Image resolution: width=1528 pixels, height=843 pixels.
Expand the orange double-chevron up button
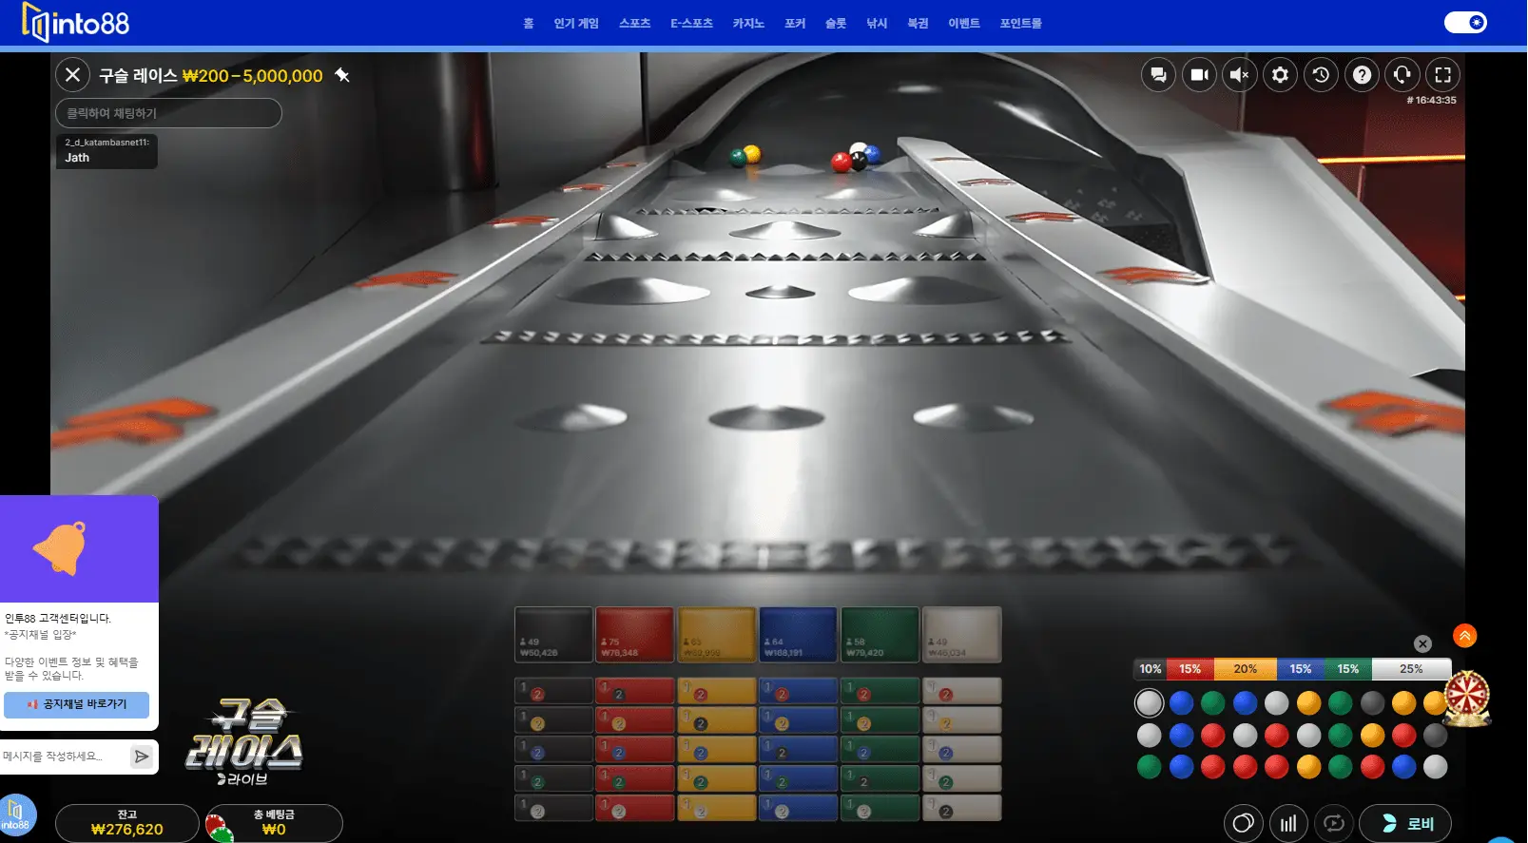coord(1464,636)
